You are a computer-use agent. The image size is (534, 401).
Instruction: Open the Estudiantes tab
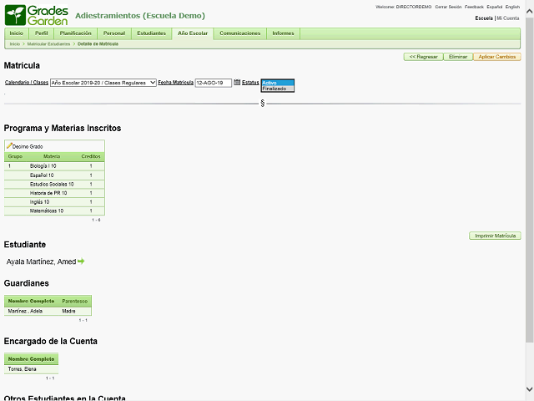151,33
